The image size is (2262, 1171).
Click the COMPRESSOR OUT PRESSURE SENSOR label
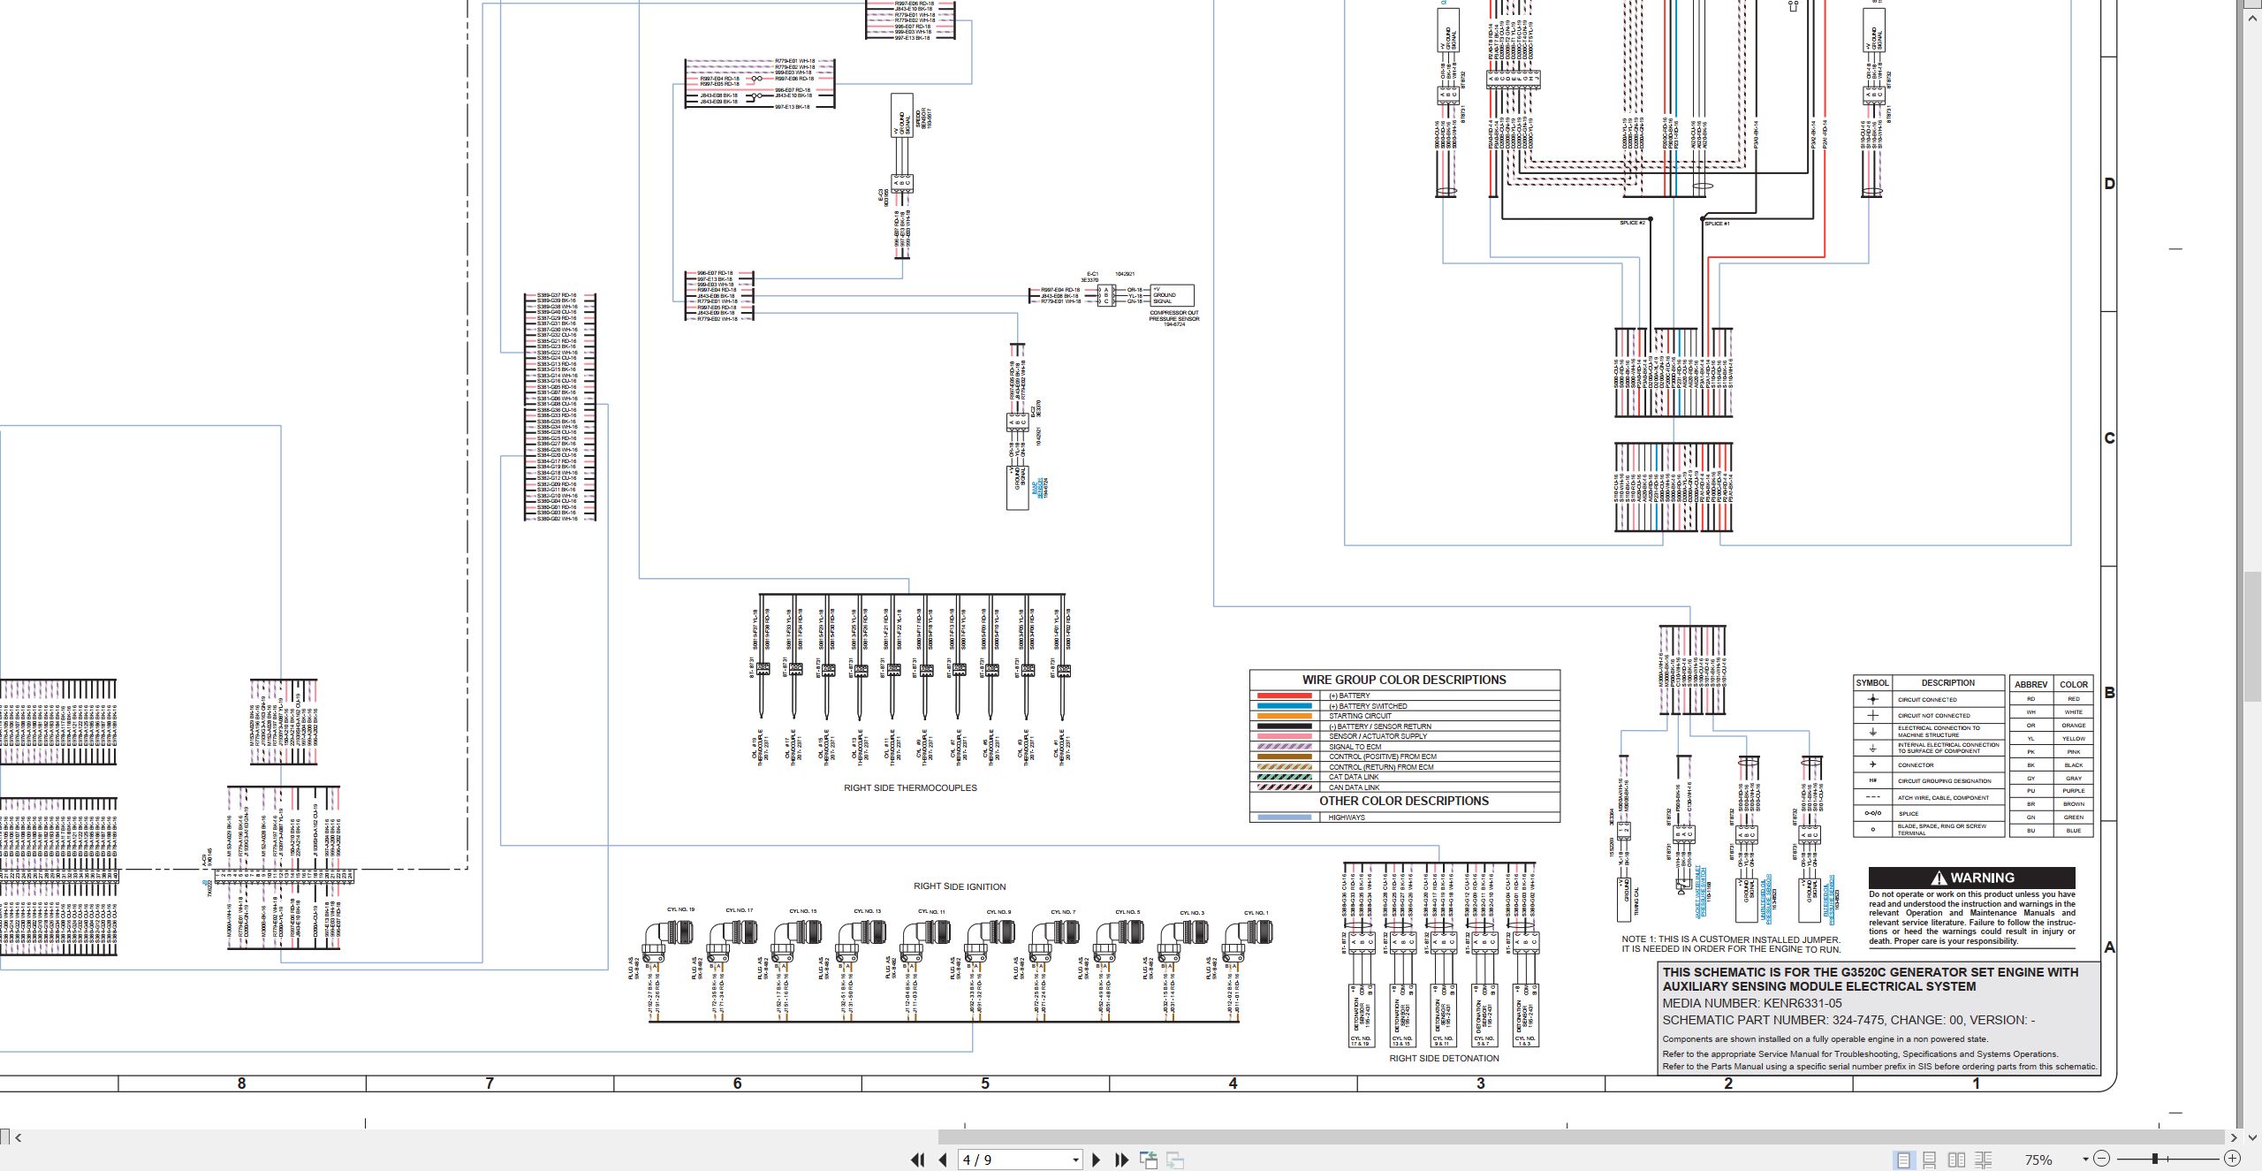(1174, 318)
